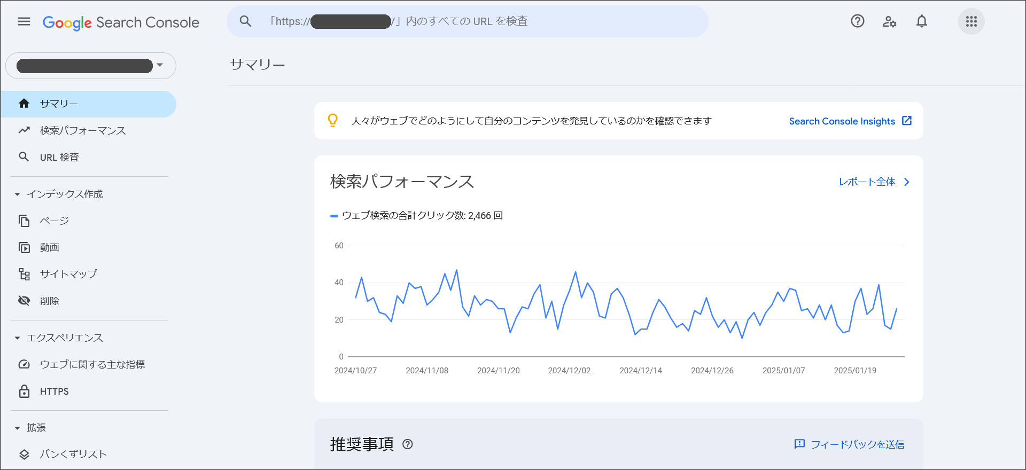Screen dimensions: 1026x470
Task: Open the 削除 page
Action: click(x=88, y=301)
